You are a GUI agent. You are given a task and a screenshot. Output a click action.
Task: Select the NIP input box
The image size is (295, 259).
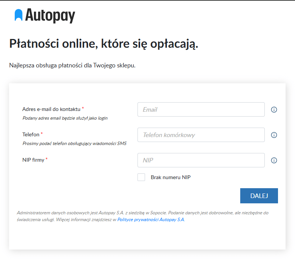point(201,161)
